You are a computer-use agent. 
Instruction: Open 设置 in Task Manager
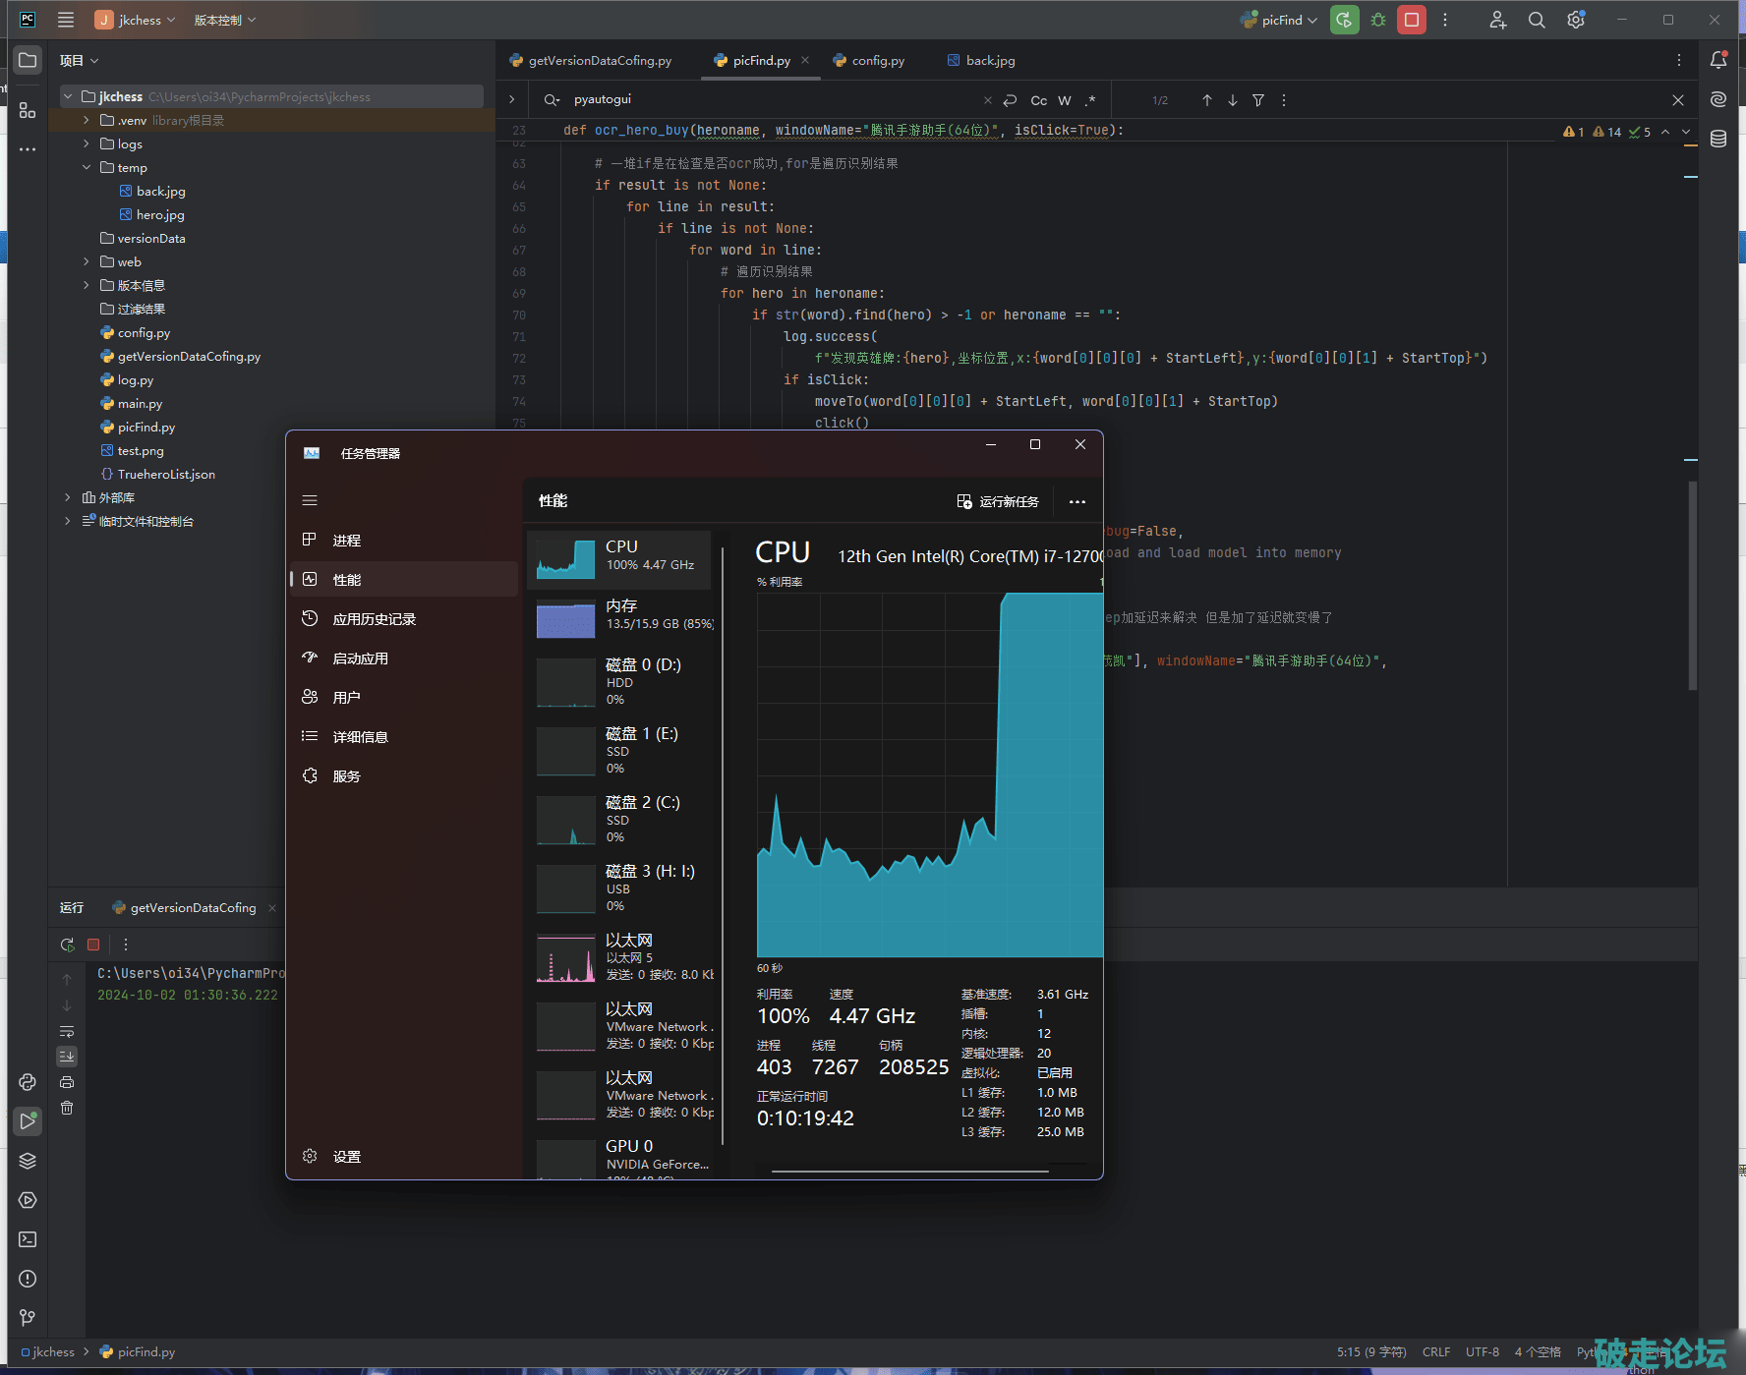[x=347, y=1157]
